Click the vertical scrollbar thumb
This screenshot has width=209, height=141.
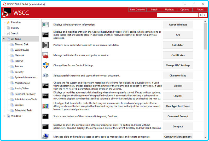205,36
